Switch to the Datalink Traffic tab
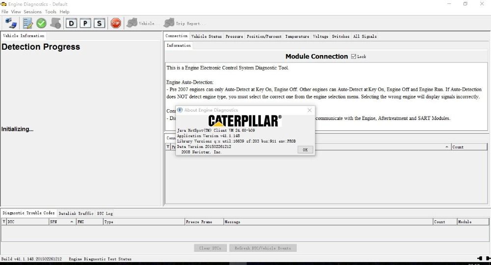The width and height of the screenshot is (491, 265). click(76, 213)
